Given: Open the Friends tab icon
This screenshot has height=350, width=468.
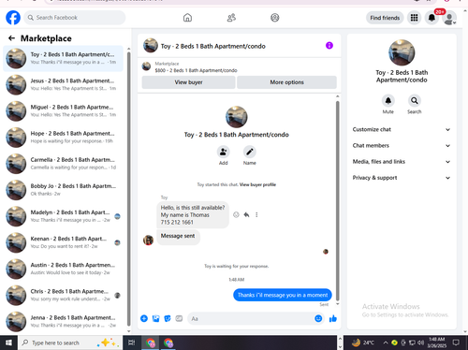Looking at the screenshot, I should pos(231,18).
